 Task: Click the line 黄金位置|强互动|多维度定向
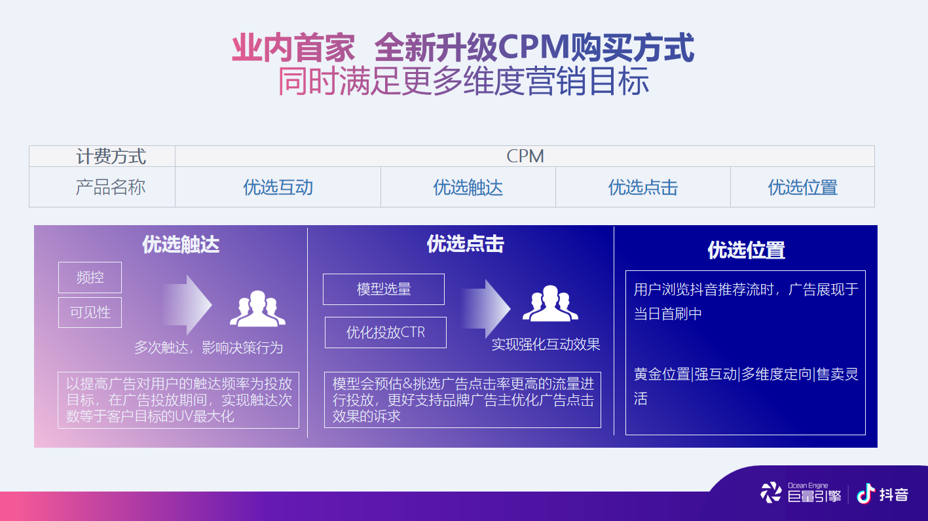click(746, 386)
